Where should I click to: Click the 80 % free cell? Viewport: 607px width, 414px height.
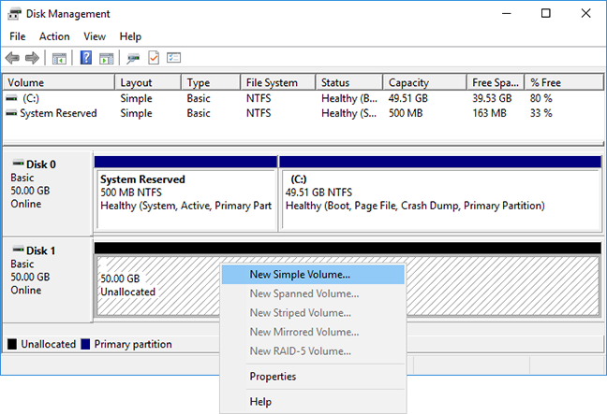tap(541, 98)
